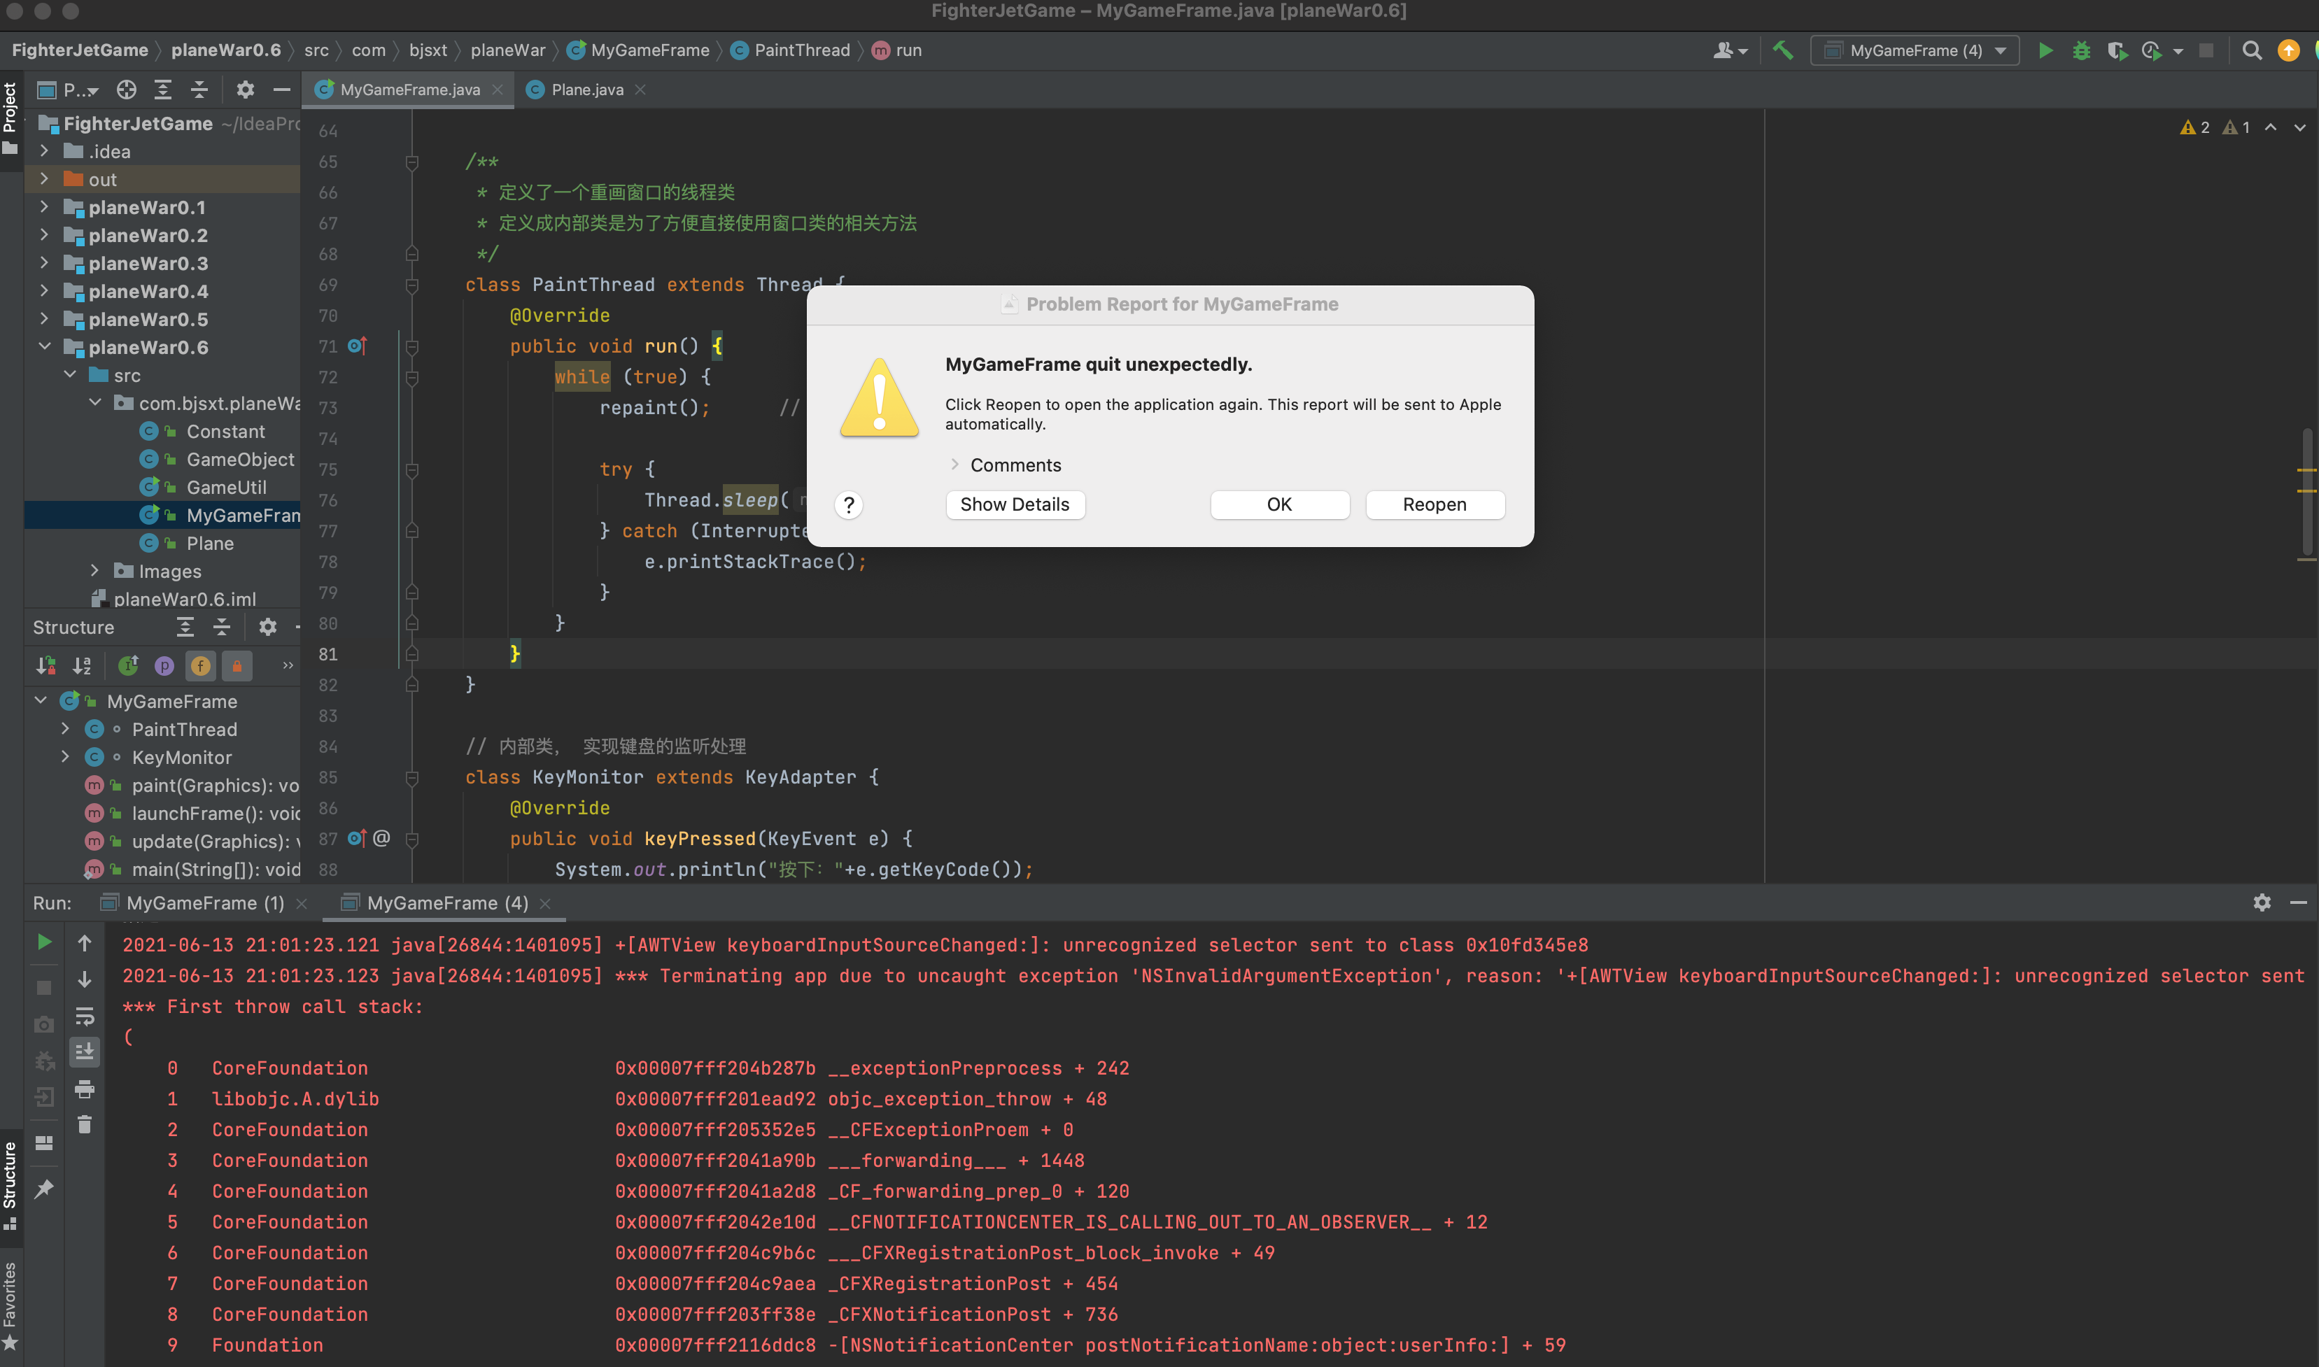Expand the Images folder
The height and width of the screenshot is (1367, 2319).
pos(95,571)
